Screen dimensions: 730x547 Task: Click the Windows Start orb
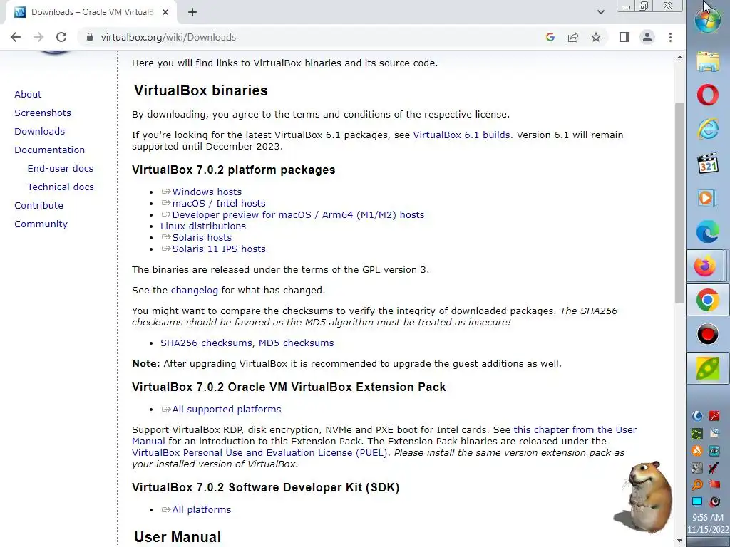[708, 21]
